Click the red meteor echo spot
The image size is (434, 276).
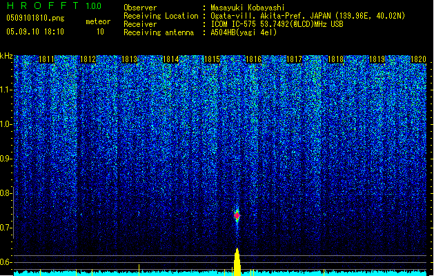click(x=237, y=215)
